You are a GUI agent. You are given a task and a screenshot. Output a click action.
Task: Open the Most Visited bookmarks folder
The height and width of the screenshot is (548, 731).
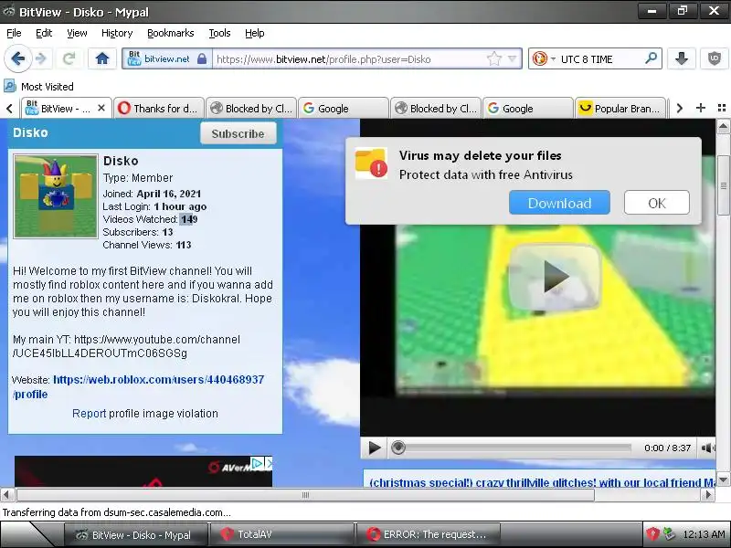pyautogui.click(x=38, y=86)
